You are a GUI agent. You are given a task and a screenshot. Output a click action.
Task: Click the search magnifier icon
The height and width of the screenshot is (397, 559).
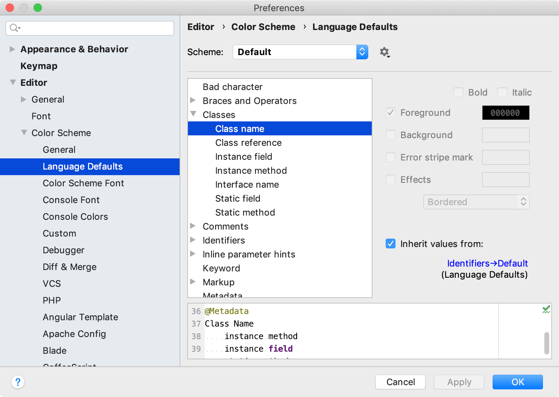(15, 28)
